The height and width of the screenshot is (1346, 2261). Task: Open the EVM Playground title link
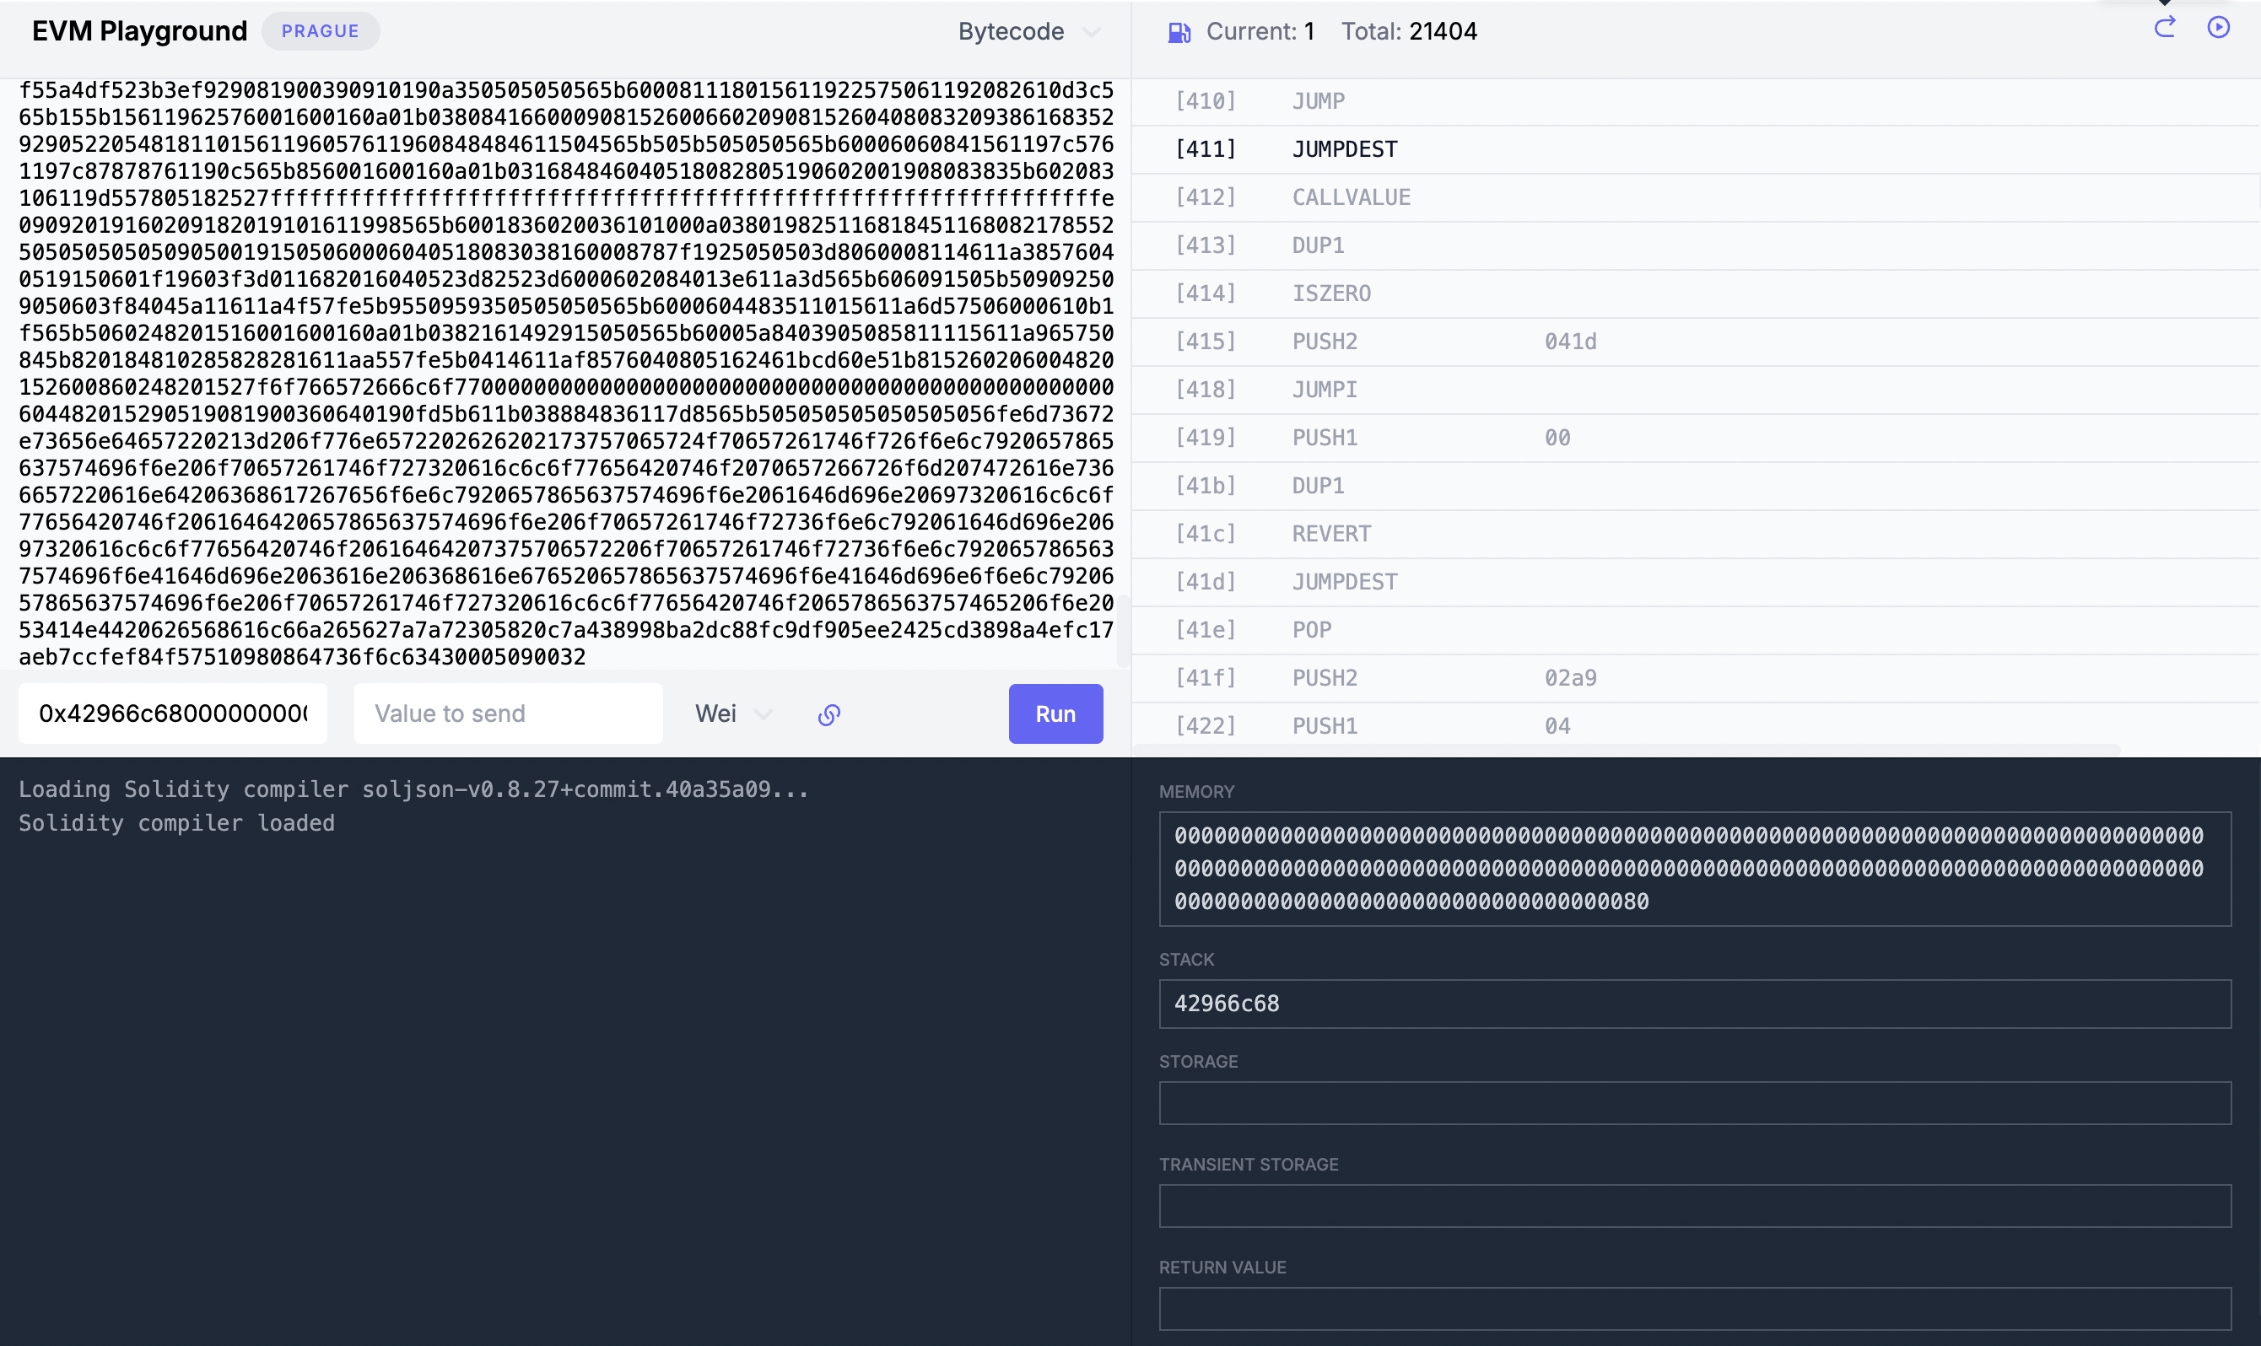(139, 32)
